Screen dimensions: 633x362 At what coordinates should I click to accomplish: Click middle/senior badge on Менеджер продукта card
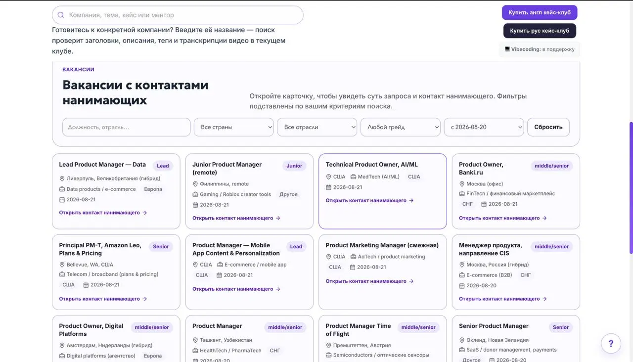click(x=552, y=247)
